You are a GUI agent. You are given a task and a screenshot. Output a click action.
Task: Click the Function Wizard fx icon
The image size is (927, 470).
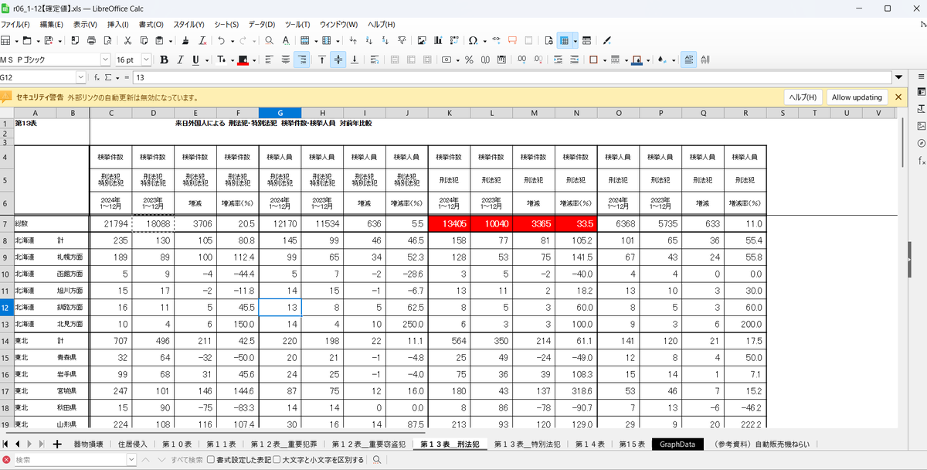click(97, 77)
